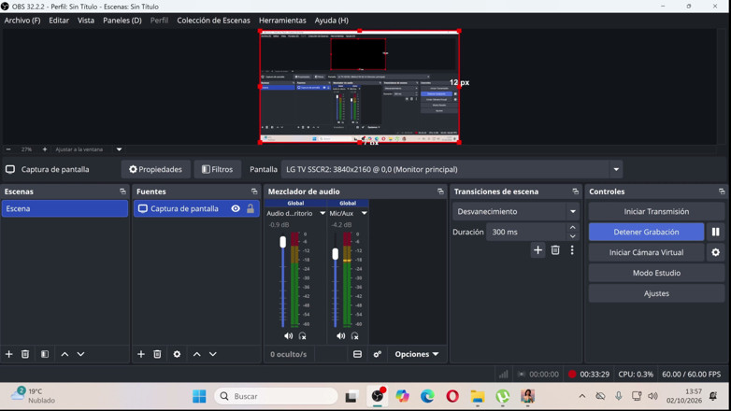Image resolution: width=731 pixels, height=411 pixels.
Task: Toggle monitoring for desktop audio headphone icon
Action: click(x=303, y=335)
